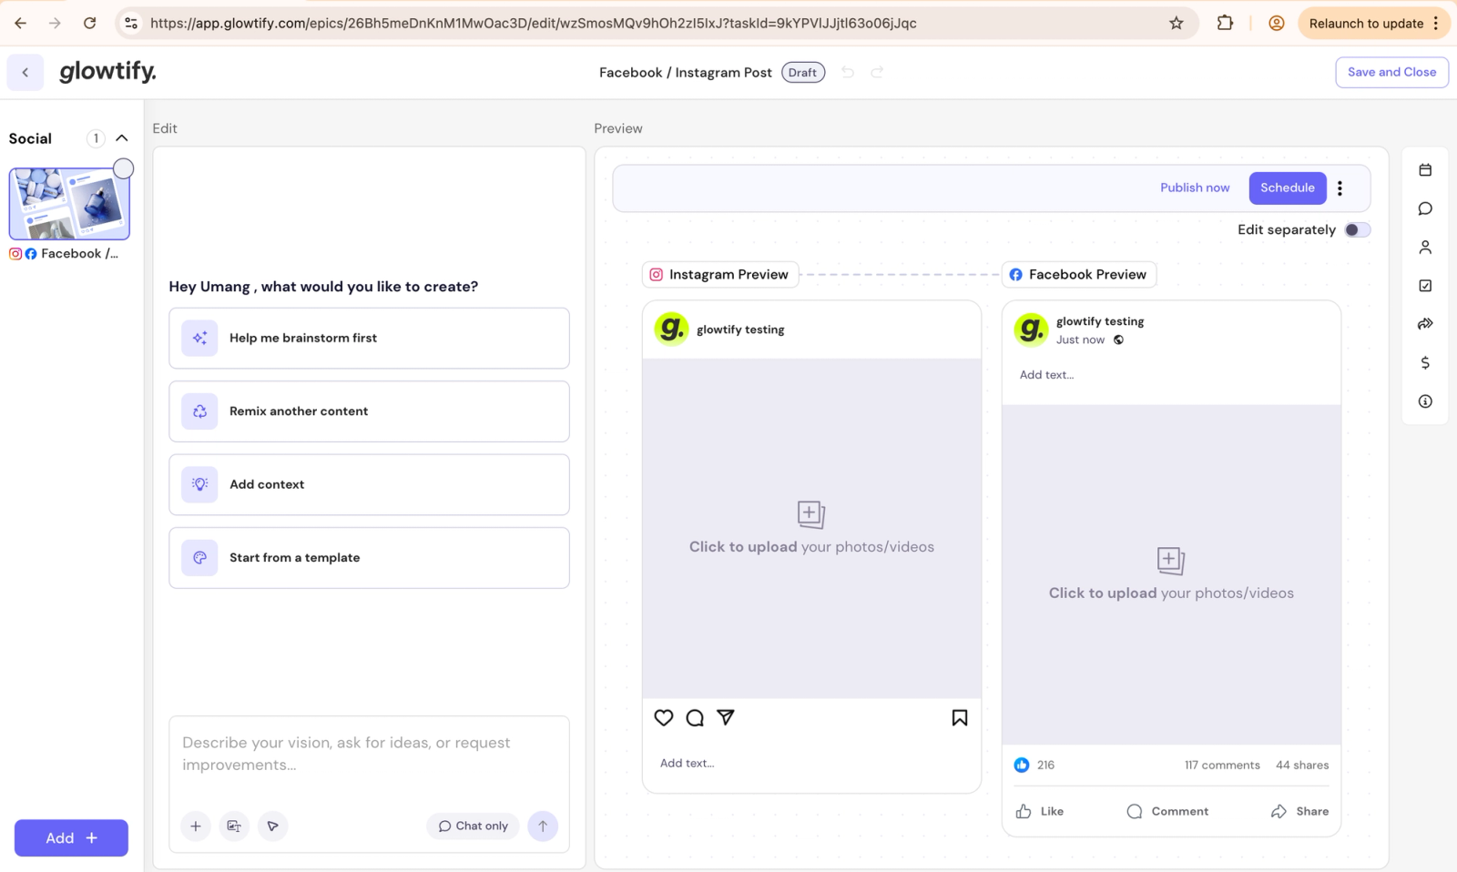Viewport: 1457px width, 872px height.
Task: Click the Add button at bottom left
Action: point(71,838)
